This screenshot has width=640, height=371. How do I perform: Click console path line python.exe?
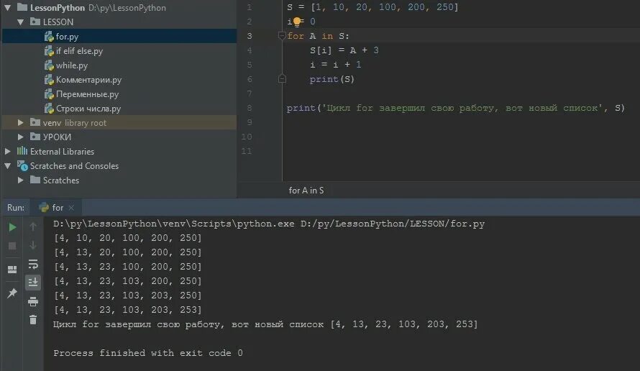[x=269, y=224]
